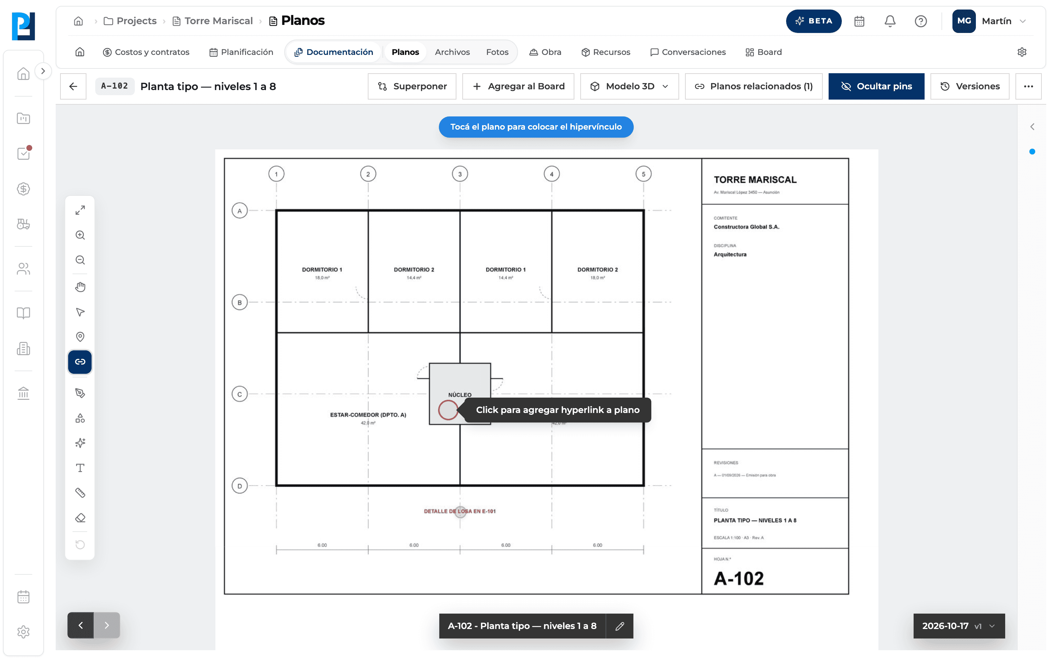
Task: Select the hand pan tool
Action: pos(80,287)
